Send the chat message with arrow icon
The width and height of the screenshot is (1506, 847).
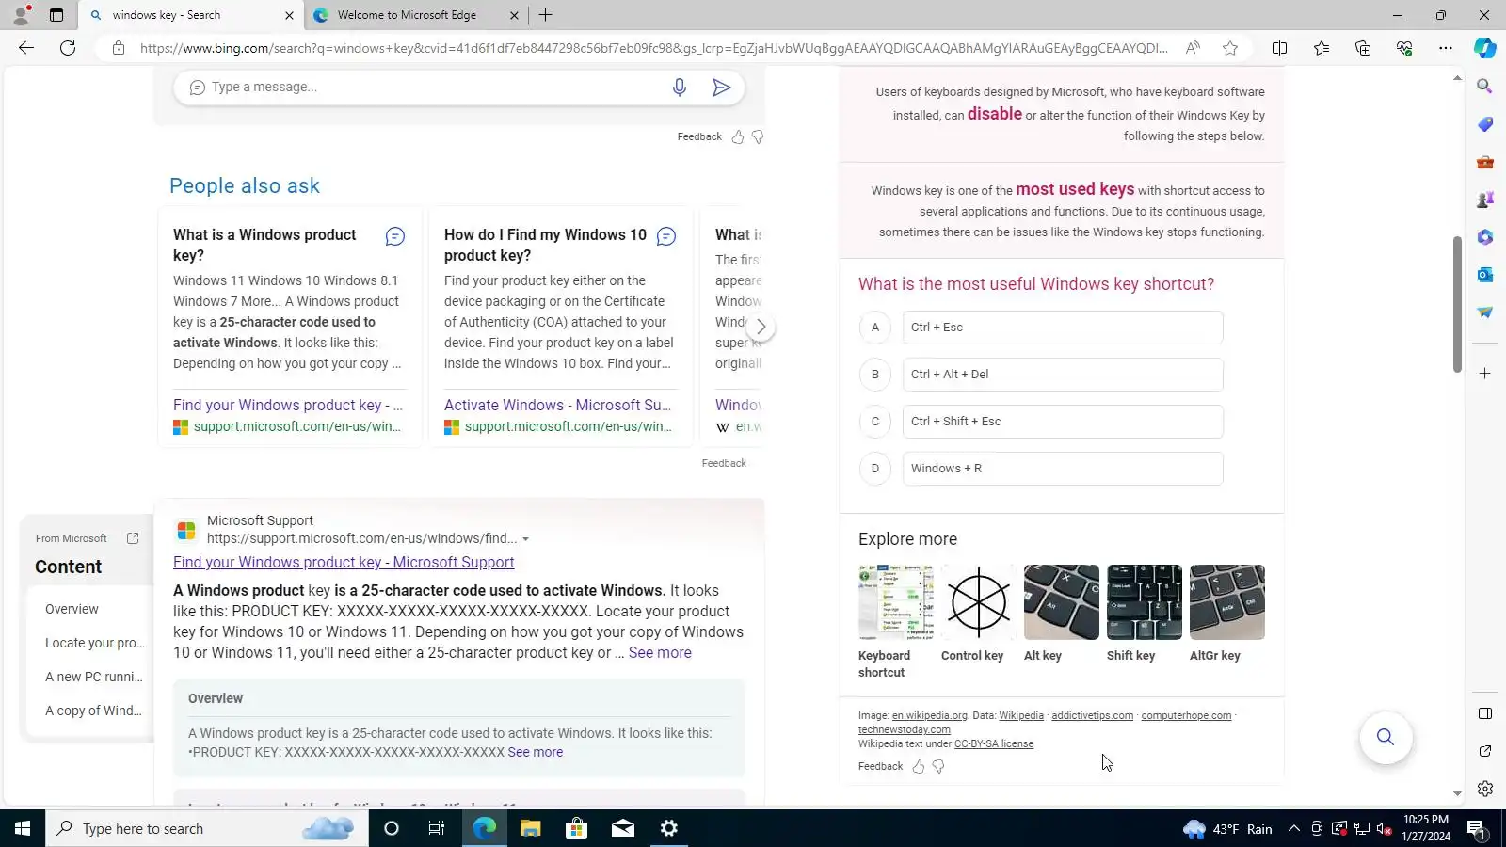point(722,88)
